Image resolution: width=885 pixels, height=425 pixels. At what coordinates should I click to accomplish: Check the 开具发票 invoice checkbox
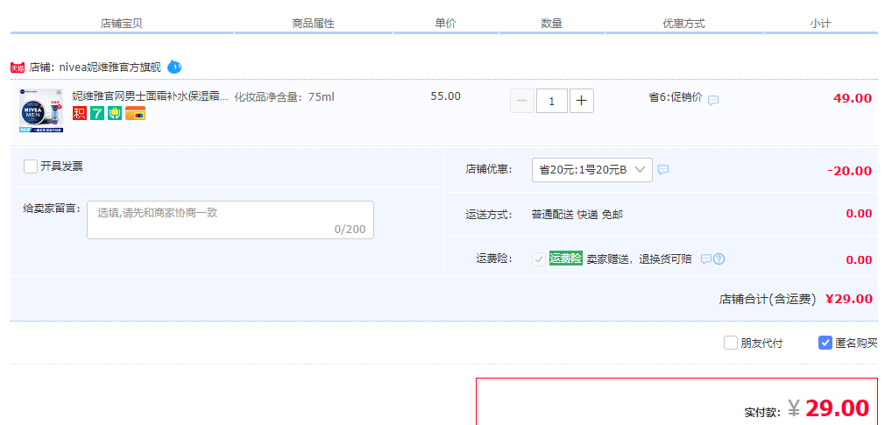(31, 166)
